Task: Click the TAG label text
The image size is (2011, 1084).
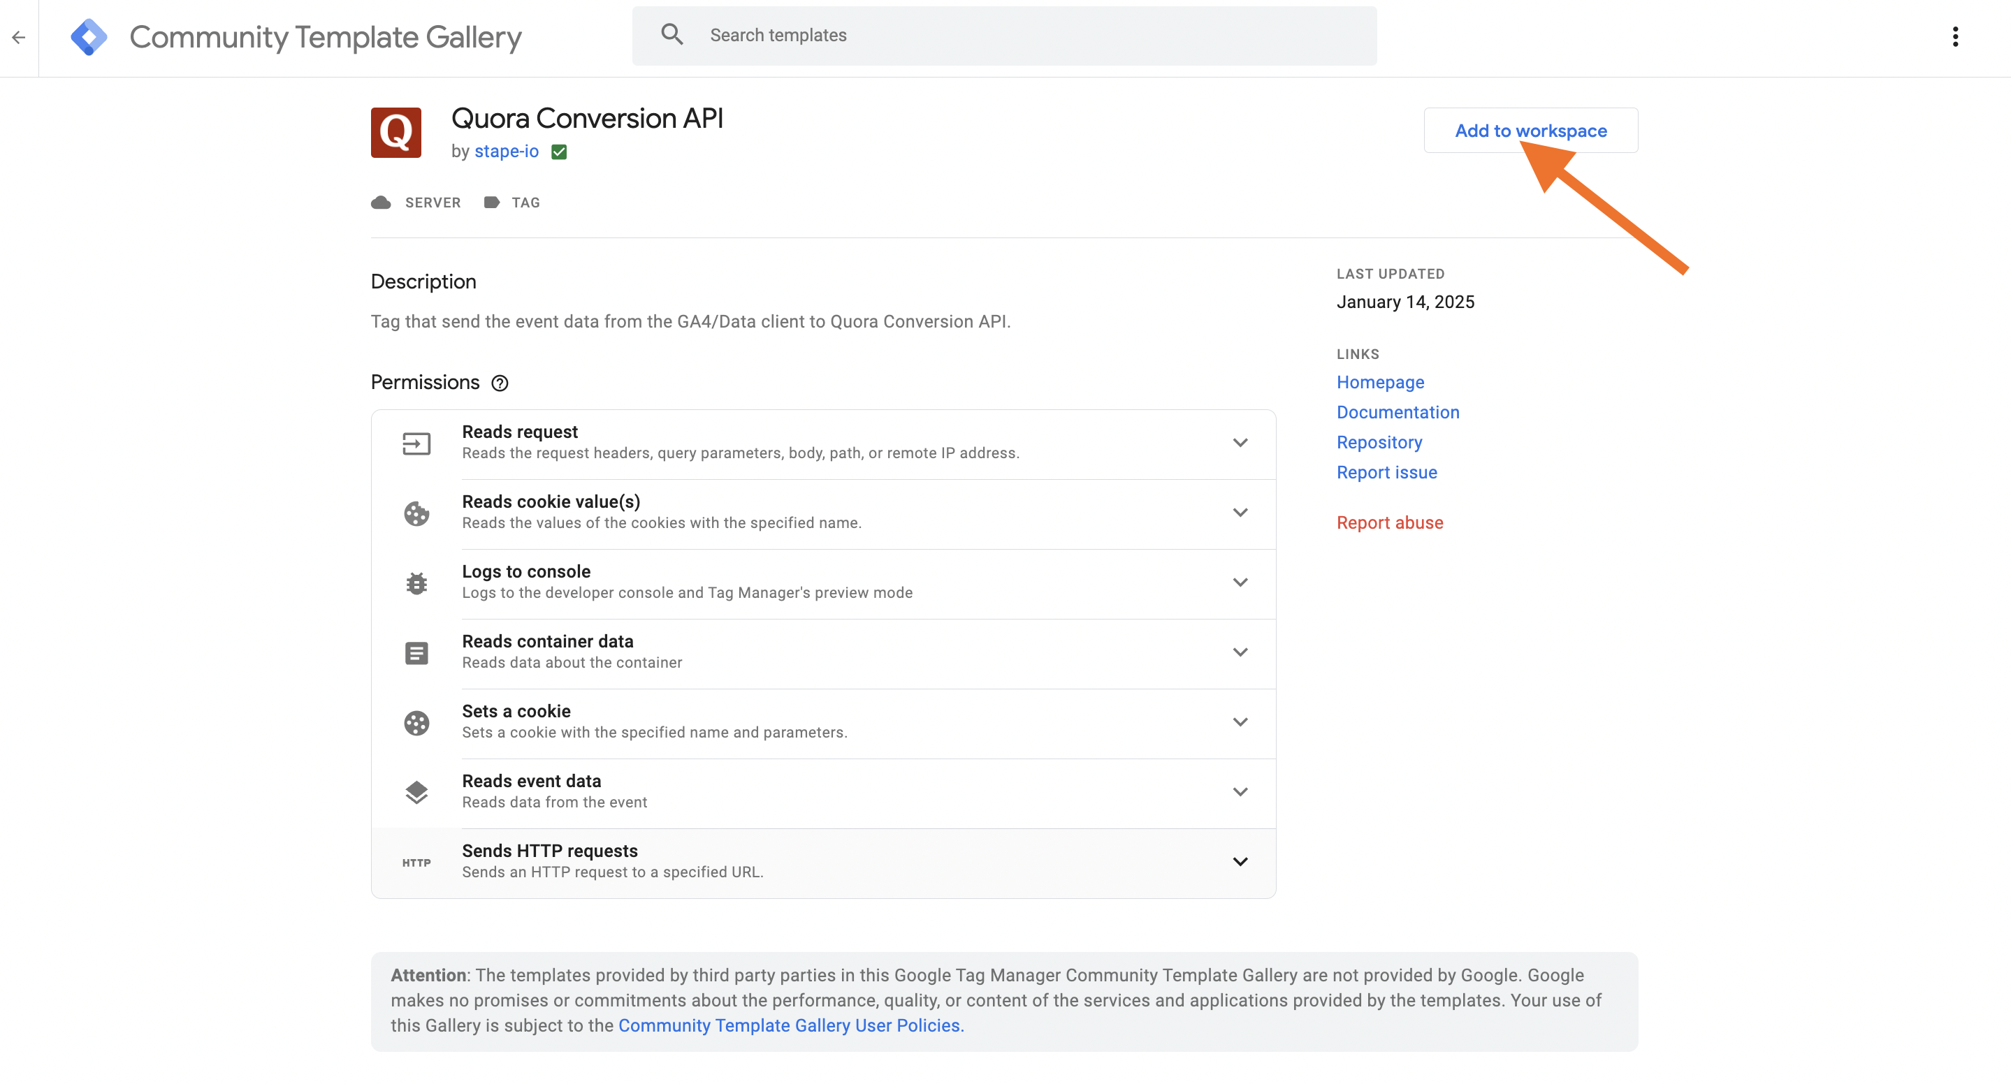Action: (x=525, y=203)
